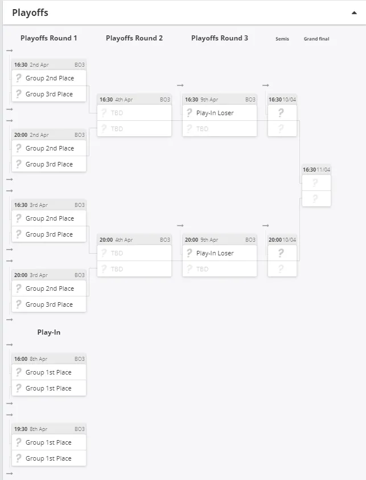Click the top question mark icon in the 16:30 10/04 semi-final
The height and width of the screenshot is (480, 366).
[281, 113]
